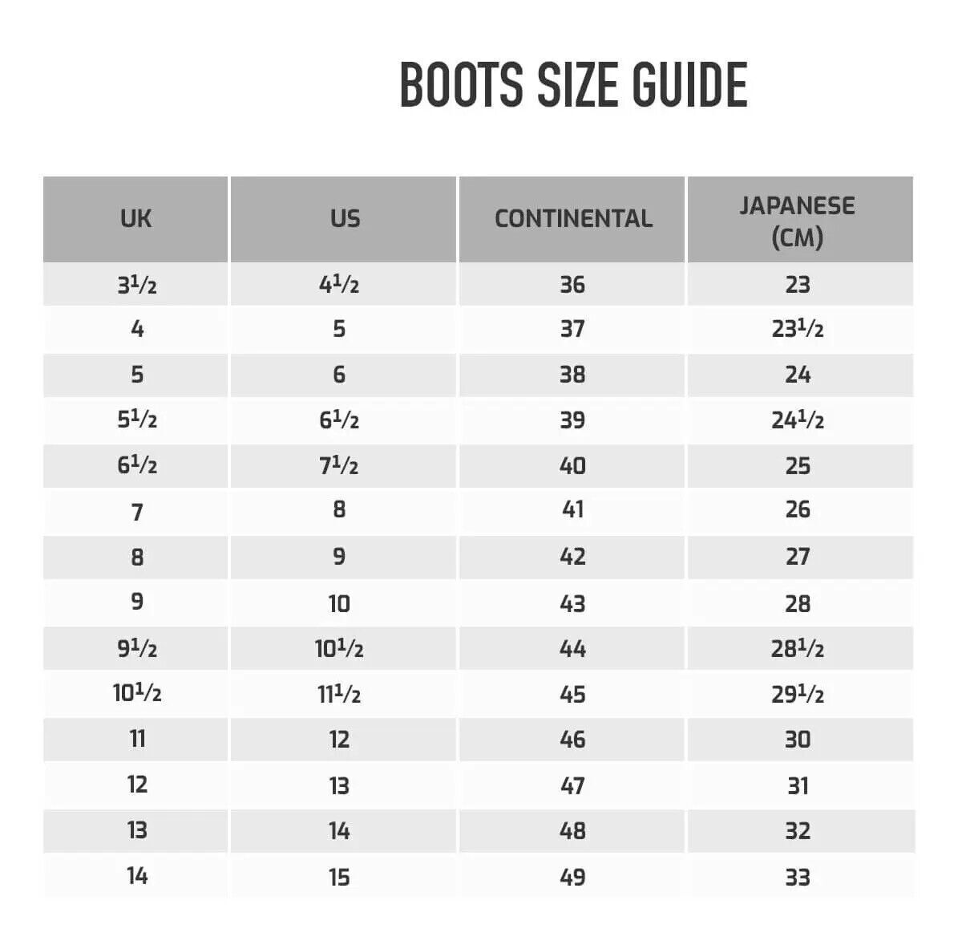Click Continental size 47 cell
The image size is (962, 949).
572,785
